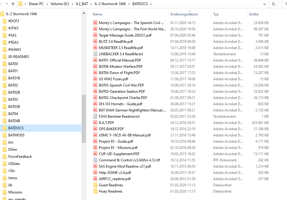Select IL-2 Sturmovik 1946 root in tree
This screenshot has width=287, height=200.
[21, 14]
